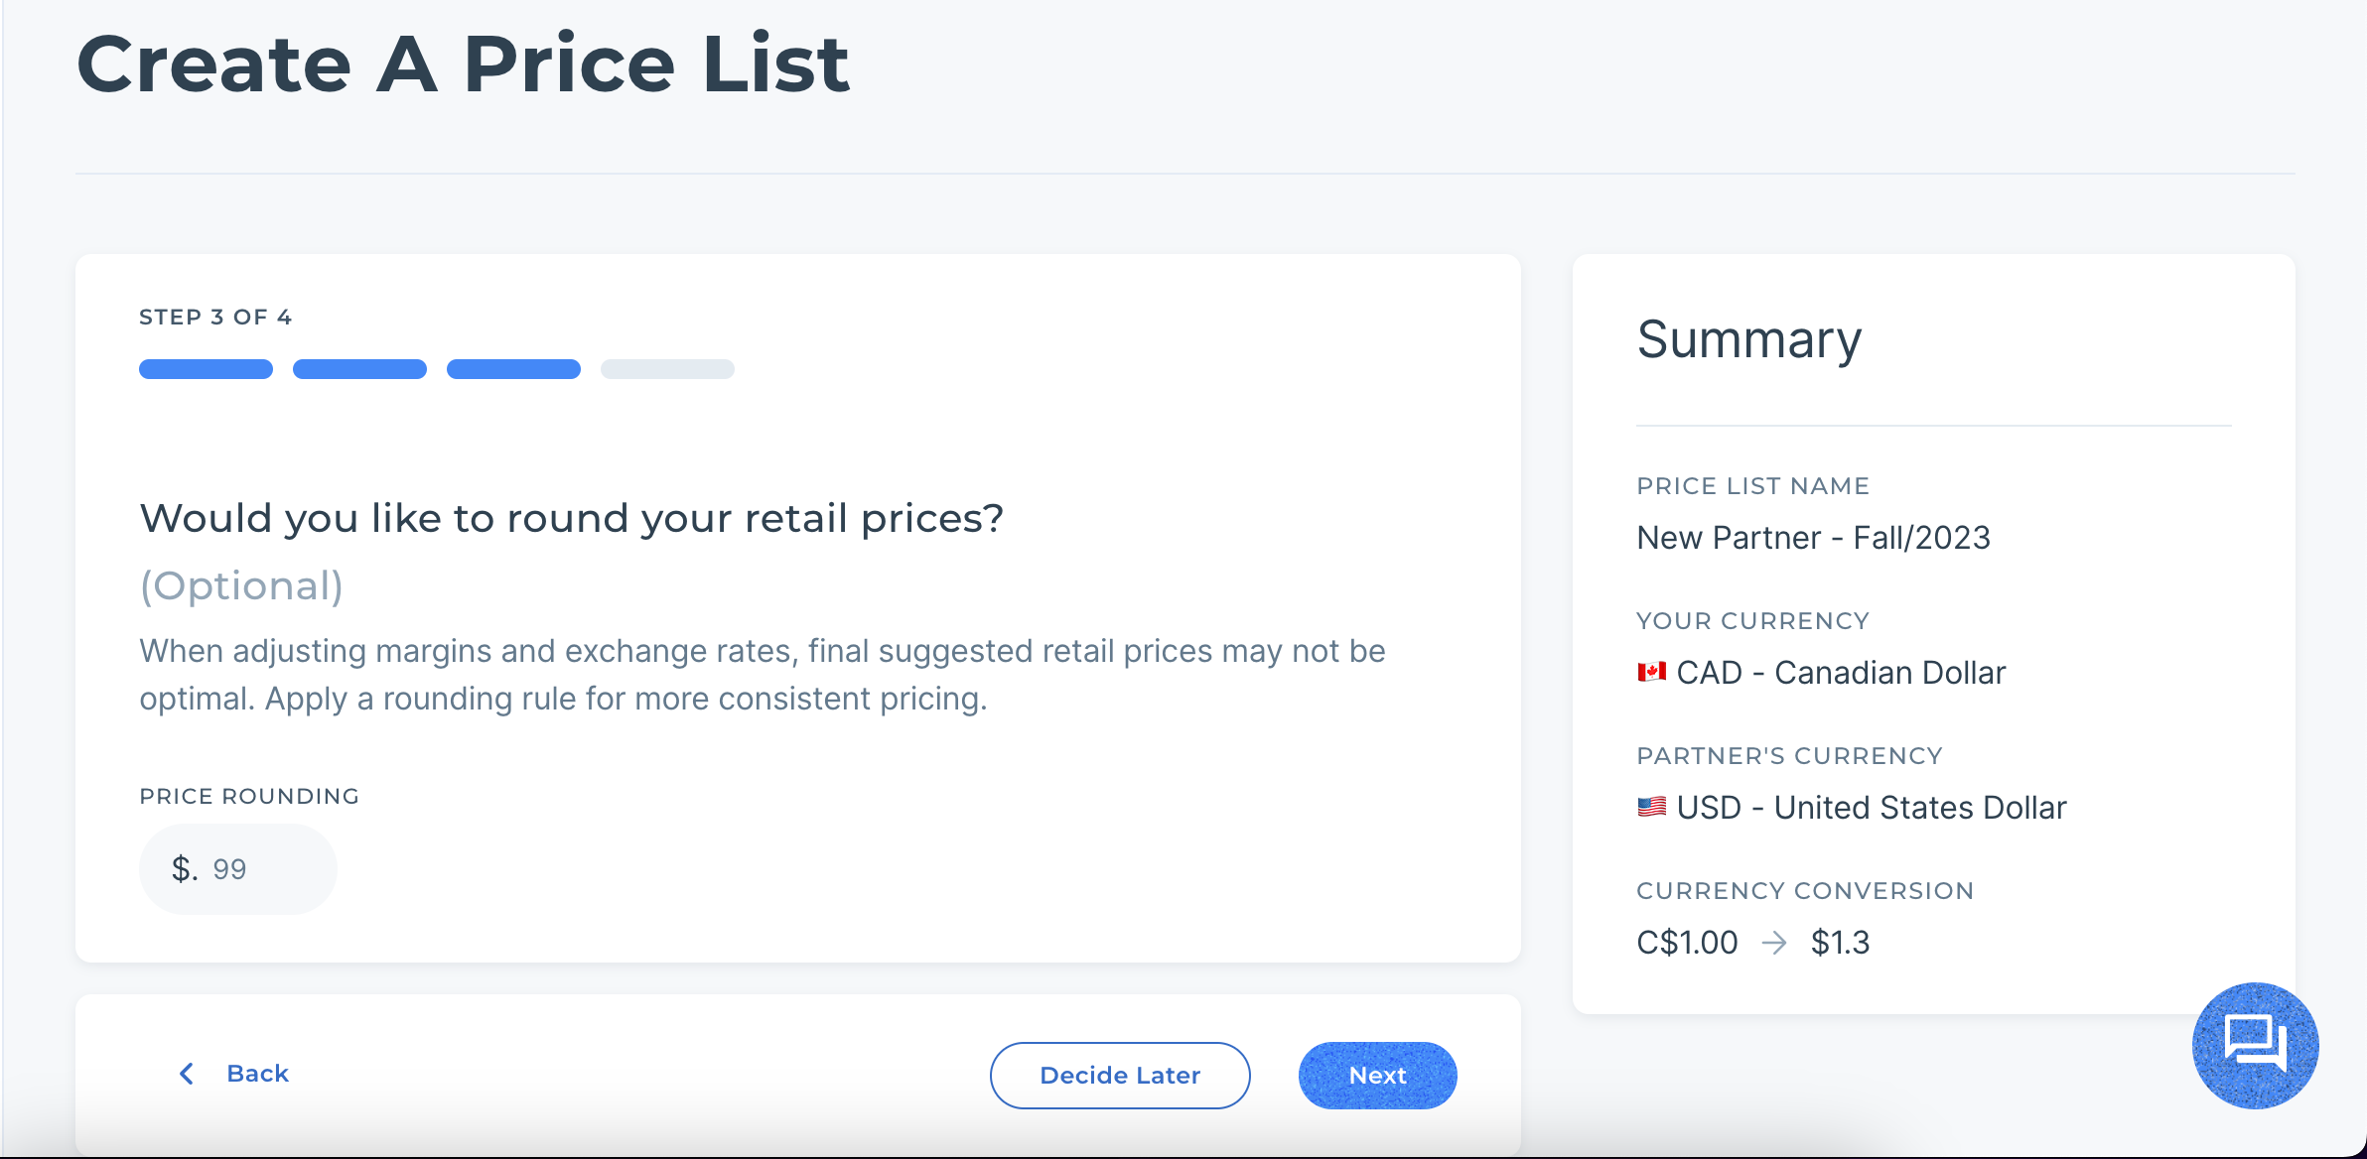Click the price list name New Partner - Fall/2023
The image size is (2367, 1159).
point(1813,538)
